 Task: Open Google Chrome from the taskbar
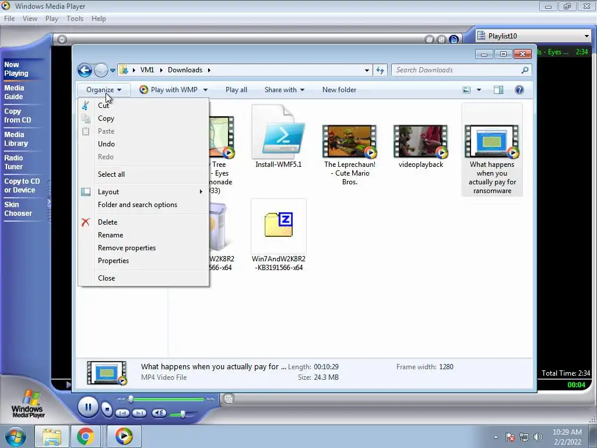click(x=85, y=436)
